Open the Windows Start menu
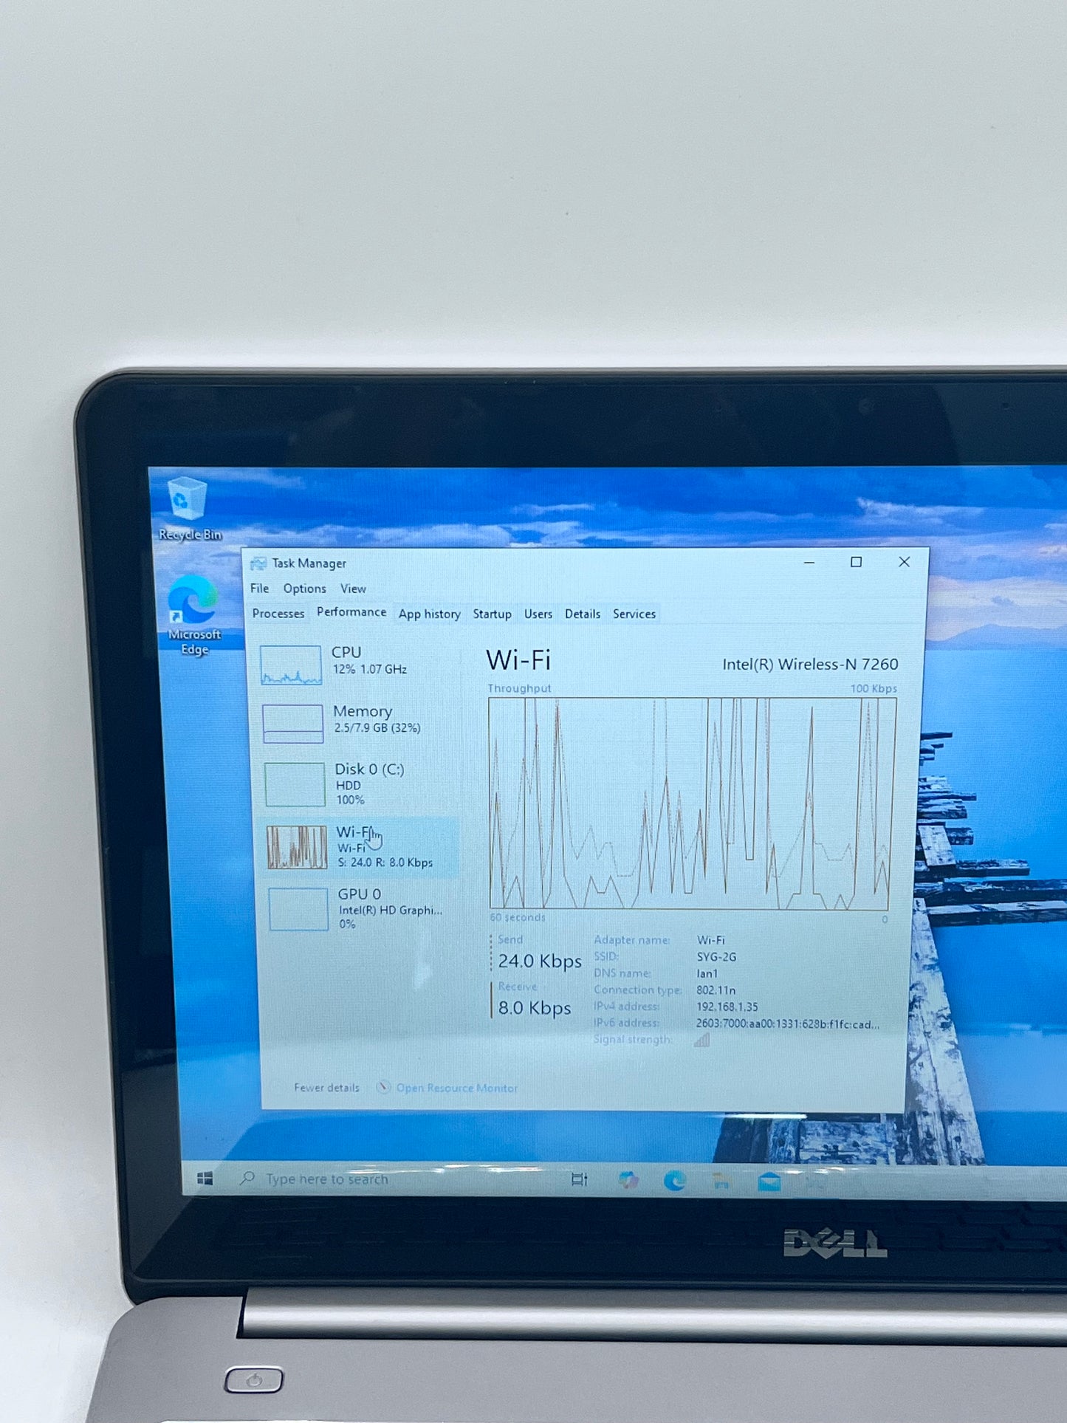 (x=205, y=1179)
